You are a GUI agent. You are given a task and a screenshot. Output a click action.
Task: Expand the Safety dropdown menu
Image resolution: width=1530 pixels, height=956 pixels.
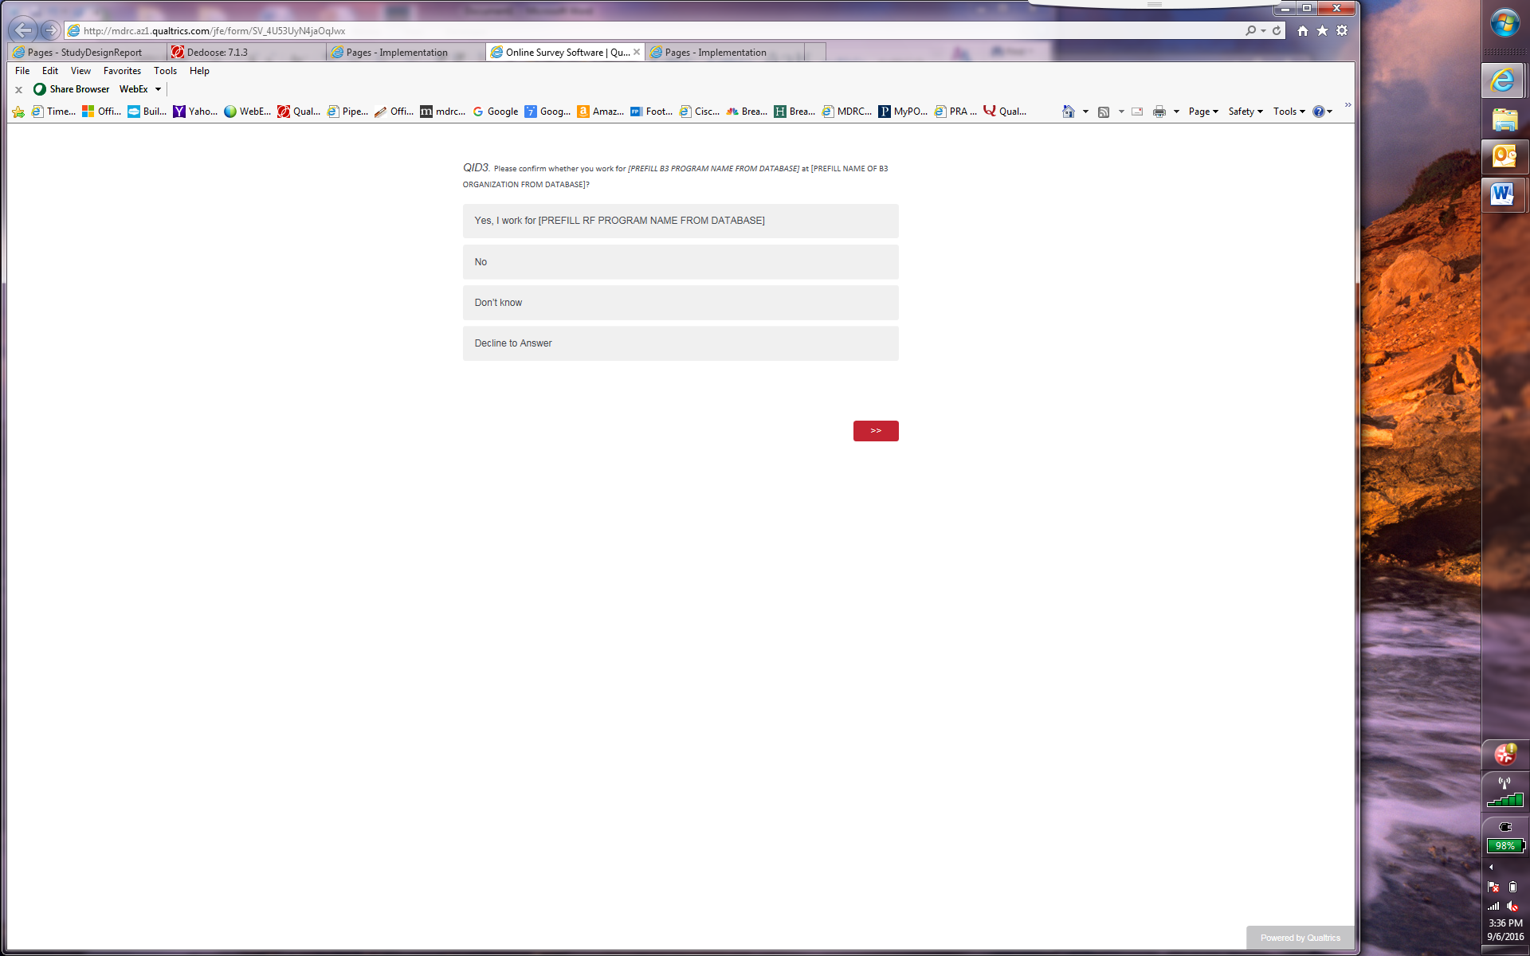point(1245,112)
